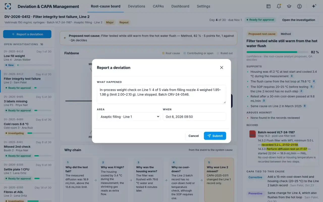Image resolution: width=323 pixels, height=202 pixels.
Task: Open DV-2026-0416 Low fill weight investigation
Action: (x=28, y=59)
